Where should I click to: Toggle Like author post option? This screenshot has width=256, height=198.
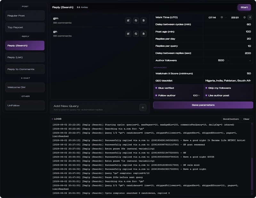228,95
